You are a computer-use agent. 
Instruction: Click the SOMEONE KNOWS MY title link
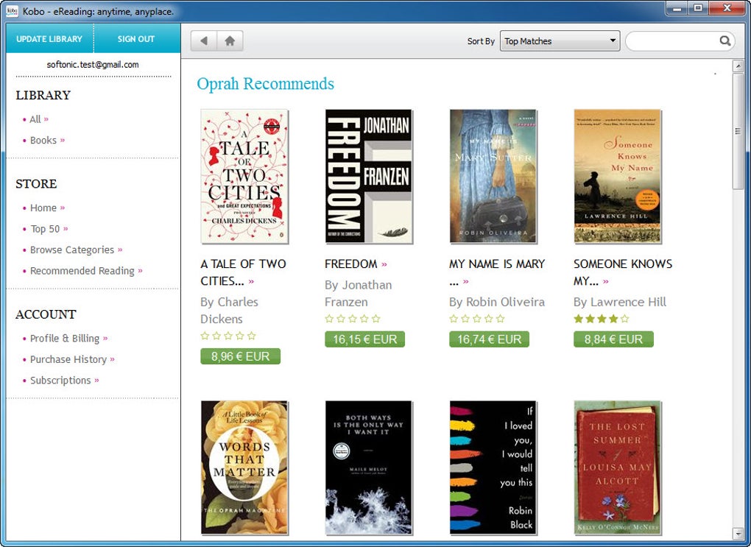tap(623, 272)
